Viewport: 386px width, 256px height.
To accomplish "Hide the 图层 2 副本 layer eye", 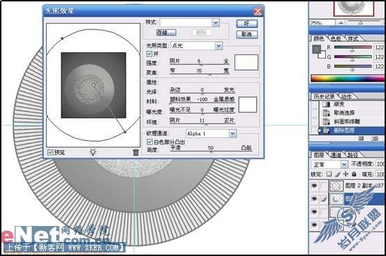I will (x=314, y=186).
